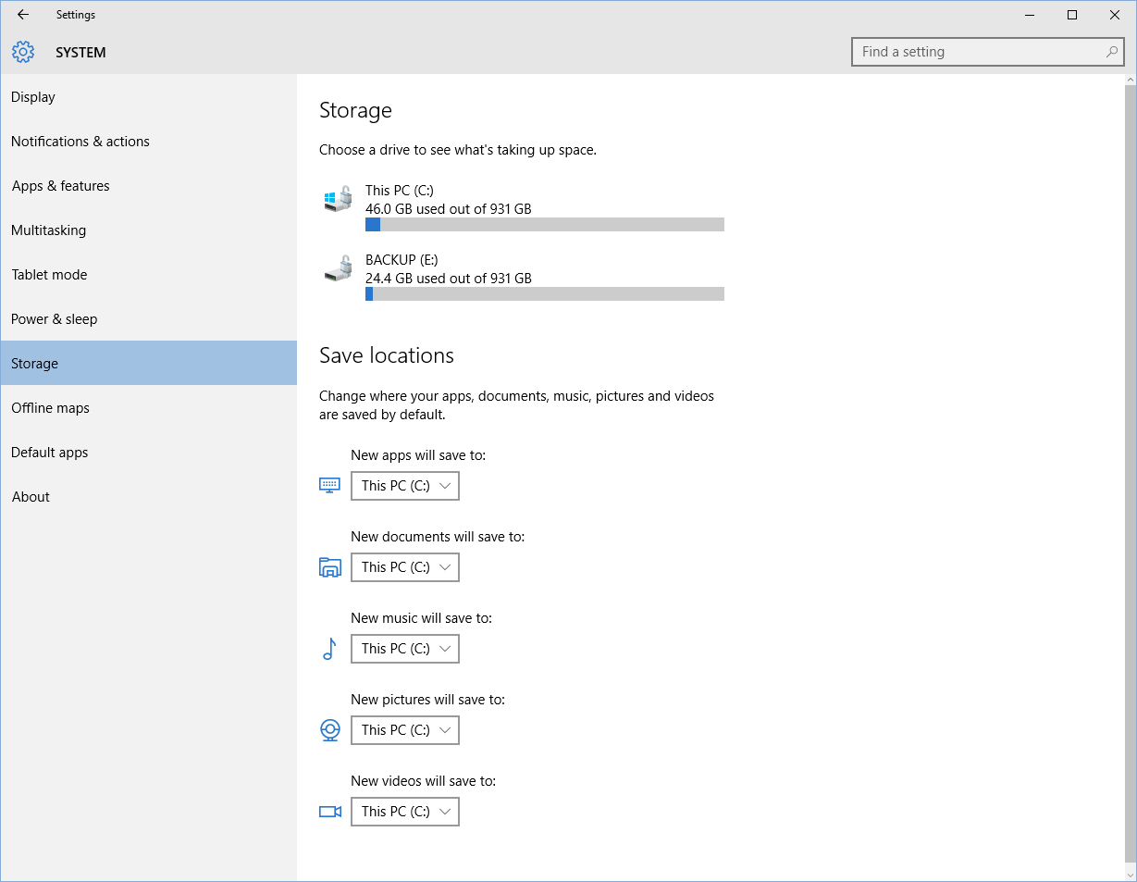Click the back arrow icon
Image resolution: width=1137 pixels, height=882 pixels.
(x=23, y=15)
